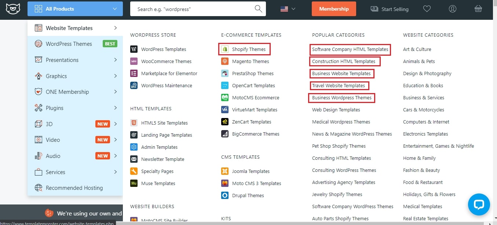This screenshot has height=225, width=497.
Task: Click the Landing Page Templates icon
Action: point(134,135)
